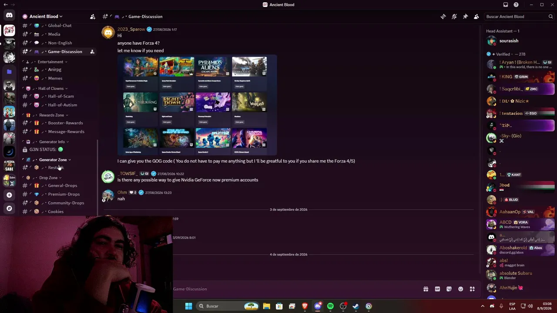Image resolution: width=557 pixels, height=313 pixels.
Task: Click 2023_Sparow's message avatar
Action: [x=108, y=33]
